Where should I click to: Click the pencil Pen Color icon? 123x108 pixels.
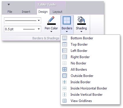click(51, 19)
